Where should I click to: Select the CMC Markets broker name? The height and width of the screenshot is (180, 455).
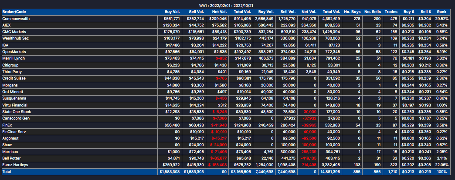pyautogui.click(x=14, y=32)
